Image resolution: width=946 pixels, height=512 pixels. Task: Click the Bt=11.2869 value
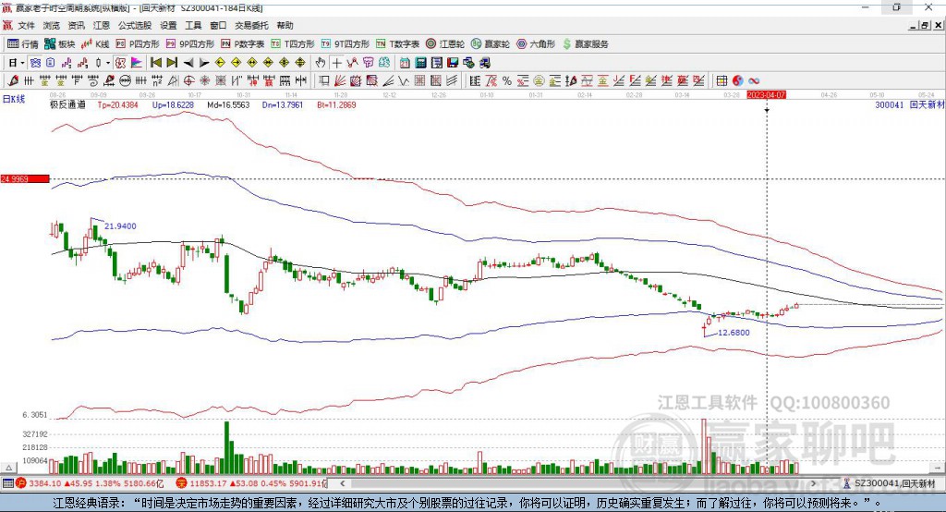(336, 104)
